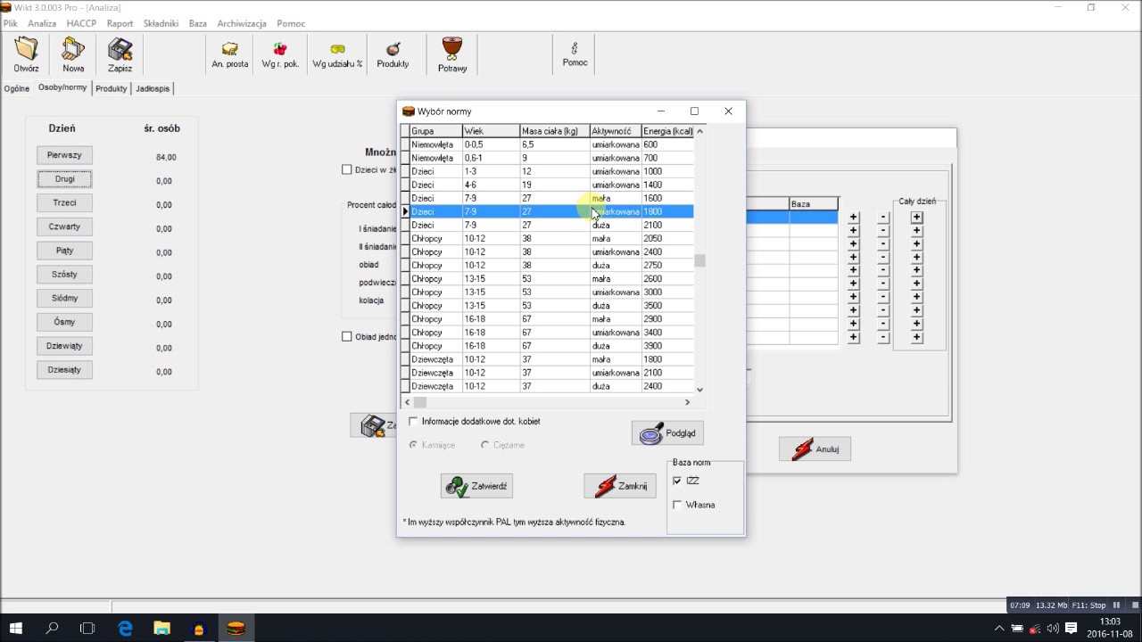1142x642 pixels.
Task: Click the Wiek column header
Action: [491, 131]
